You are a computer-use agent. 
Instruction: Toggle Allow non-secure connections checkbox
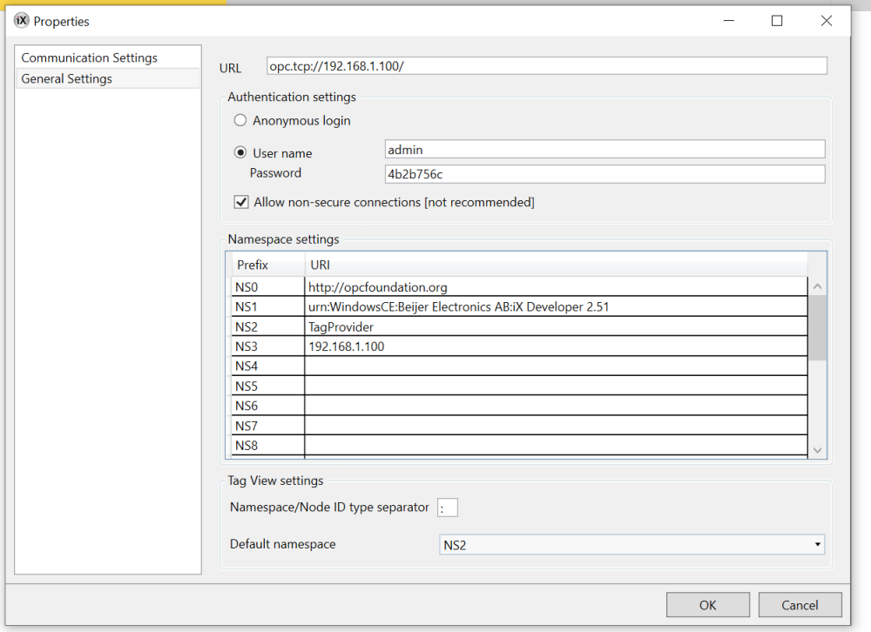click(241, 202)
